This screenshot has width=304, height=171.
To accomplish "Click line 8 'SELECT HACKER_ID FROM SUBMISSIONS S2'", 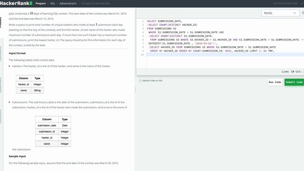I will (177, 47).
